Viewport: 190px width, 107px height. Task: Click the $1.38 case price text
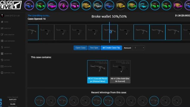click(x=183, y=15)
